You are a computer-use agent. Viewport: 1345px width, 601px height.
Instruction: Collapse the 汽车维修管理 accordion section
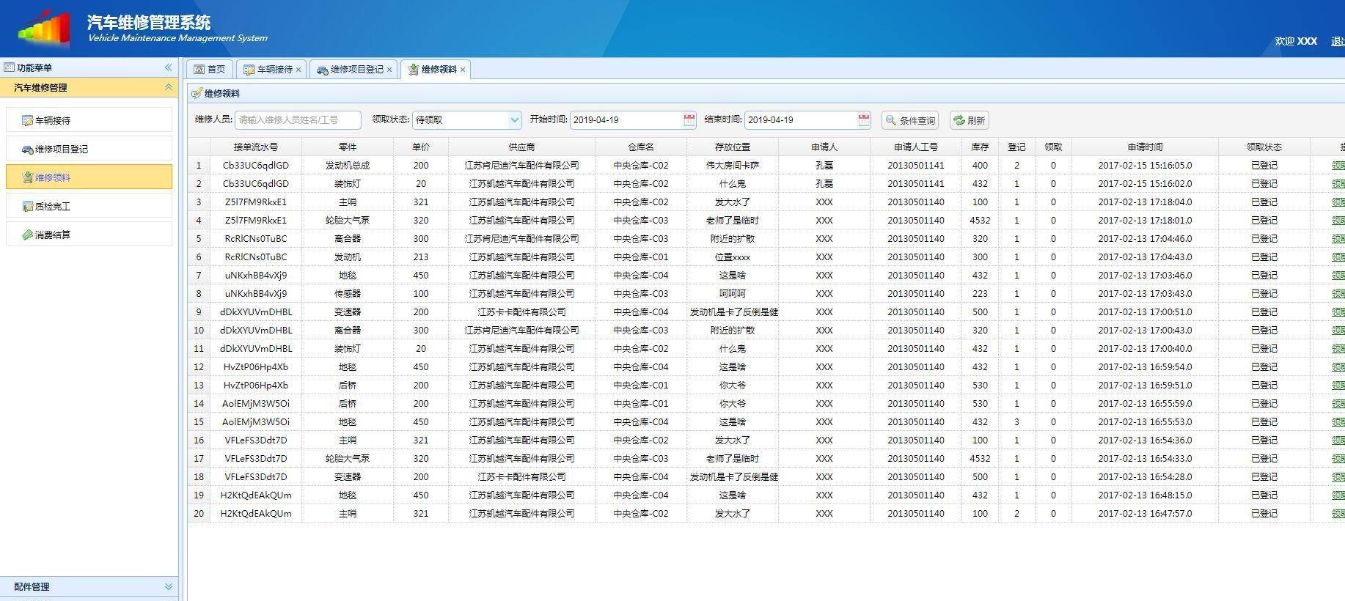point(168,87)
